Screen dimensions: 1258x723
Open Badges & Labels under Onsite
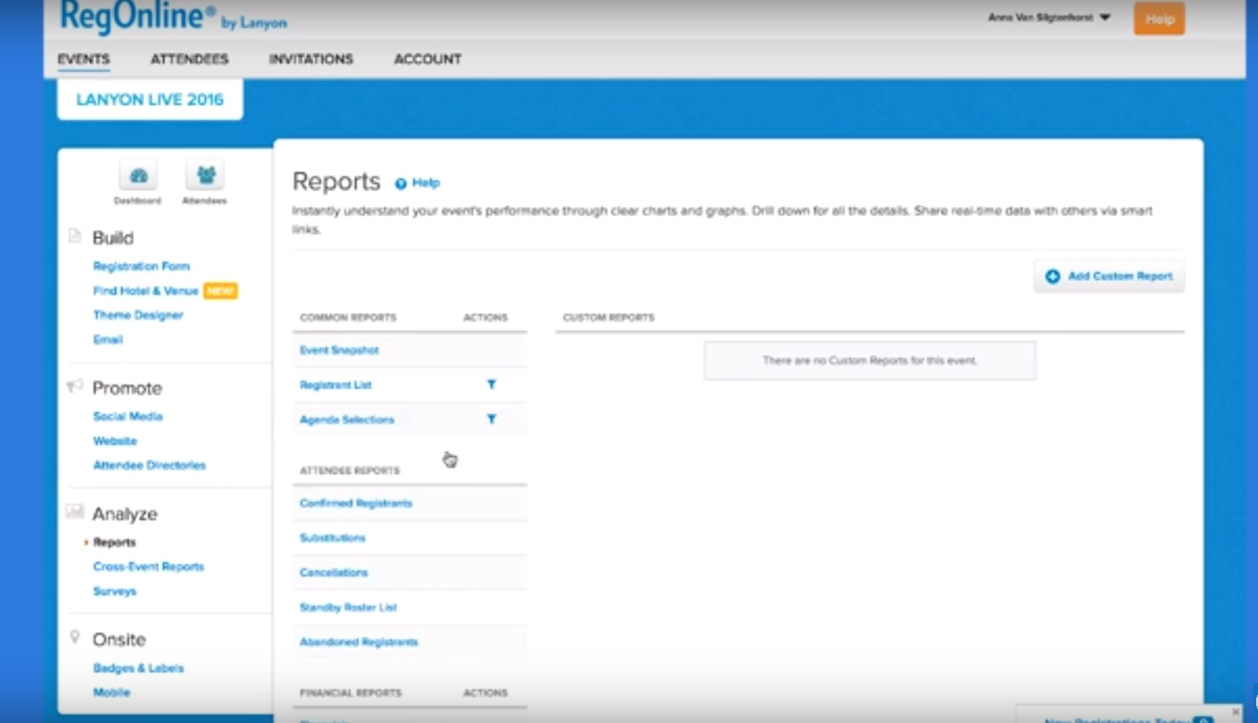click(138, 668)
